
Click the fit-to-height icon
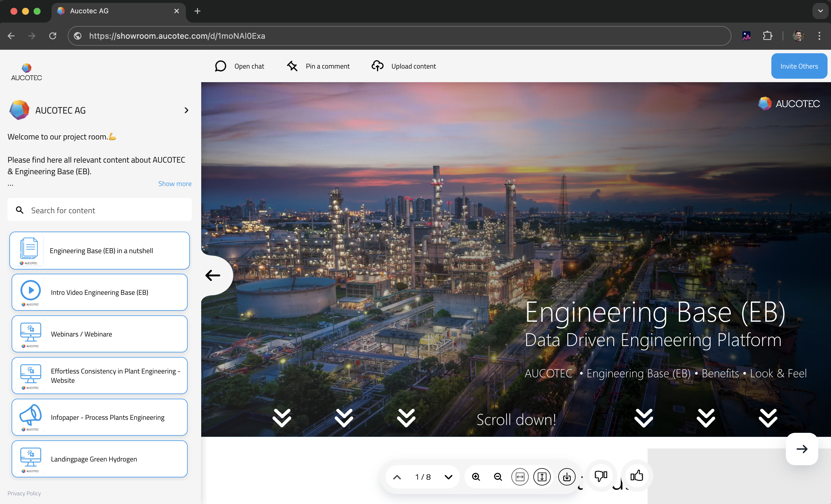[x=542, y=477]
